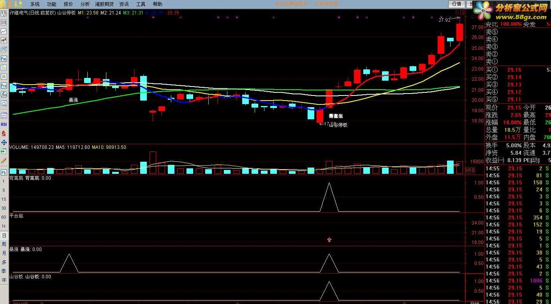Click the X10 volume scale box
This screenshot has height=304, width=551.
470,170
